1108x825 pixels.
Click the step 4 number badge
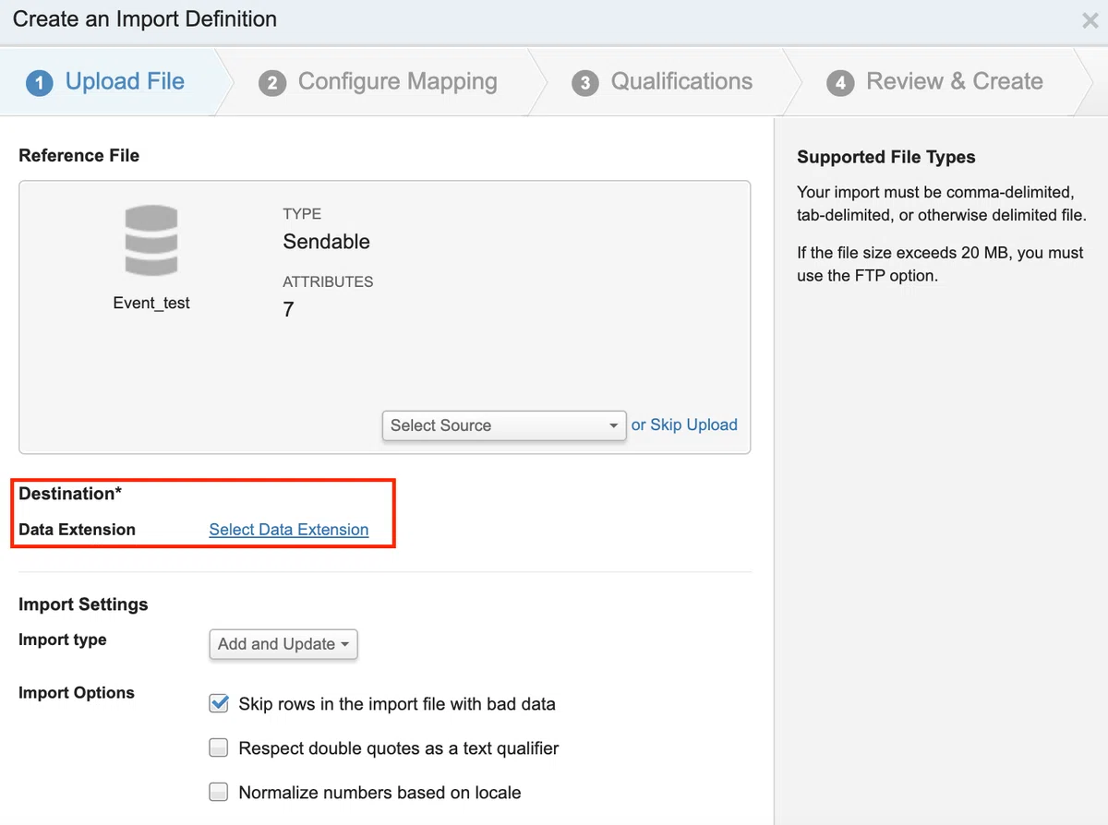[x=839, y=83]
